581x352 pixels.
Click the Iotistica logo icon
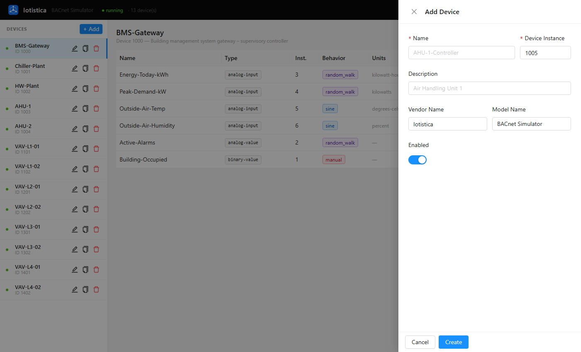[13, 10]
